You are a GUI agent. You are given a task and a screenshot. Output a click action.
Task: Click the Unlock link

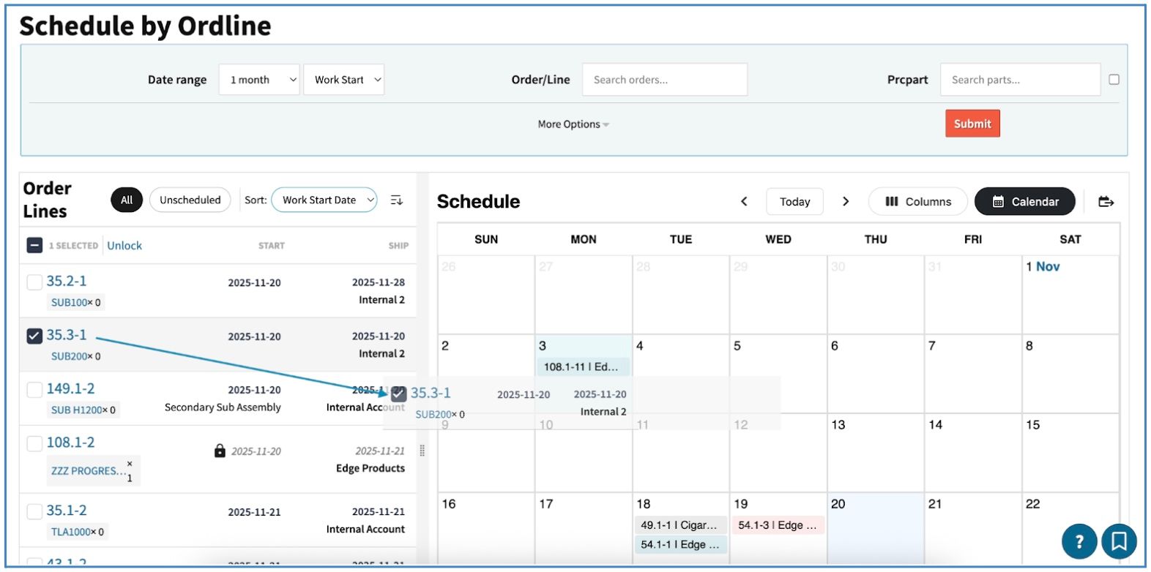(x=124, y=246)
